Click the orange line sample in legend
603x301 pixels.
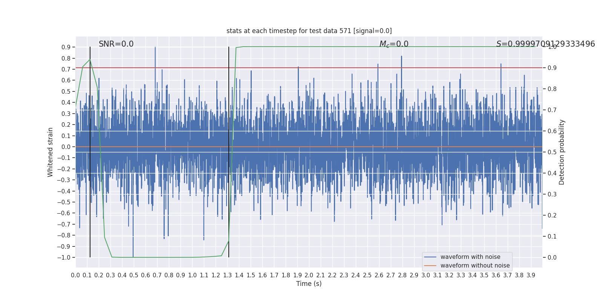coord(430,266)
